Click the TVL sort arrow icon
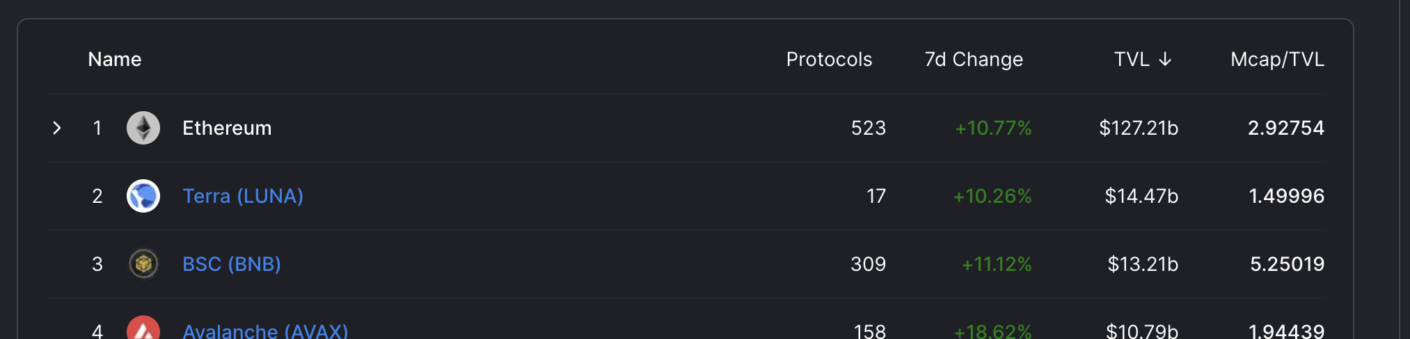 point(1165,60)
